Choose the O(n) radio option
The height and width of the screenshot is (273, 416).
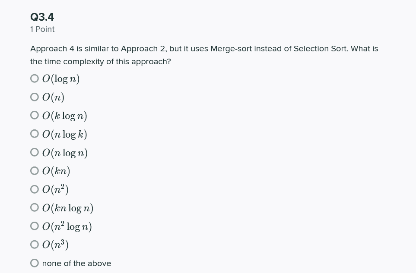pos(35,97)
